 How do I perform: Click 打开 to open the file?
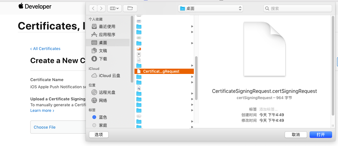click(321, 135)
